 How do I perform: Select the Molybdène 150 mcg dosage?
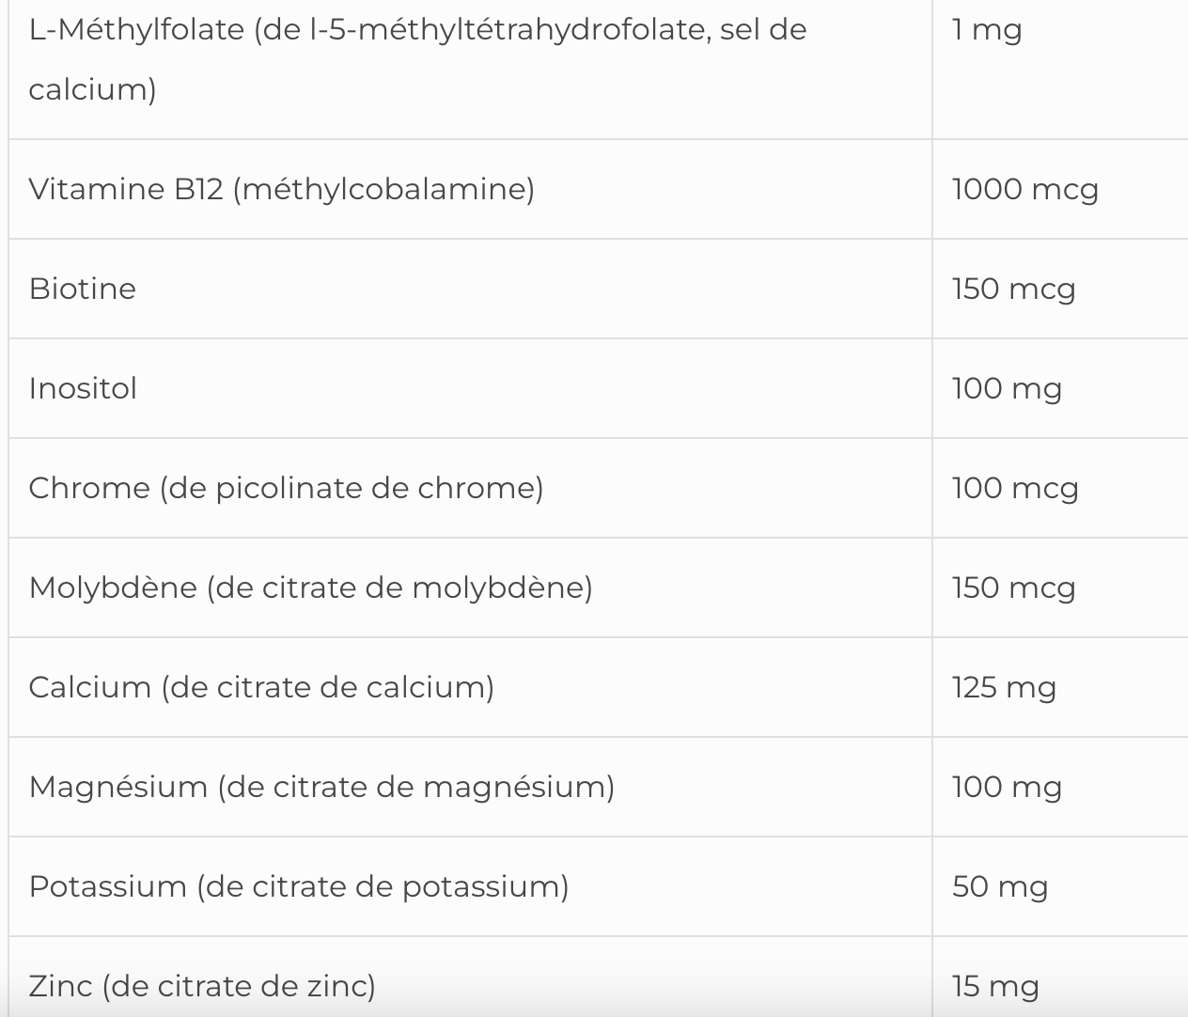[1013, 588]
